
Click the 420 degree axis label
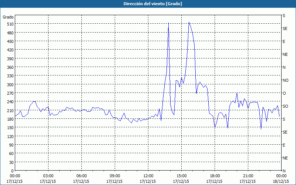10,50
